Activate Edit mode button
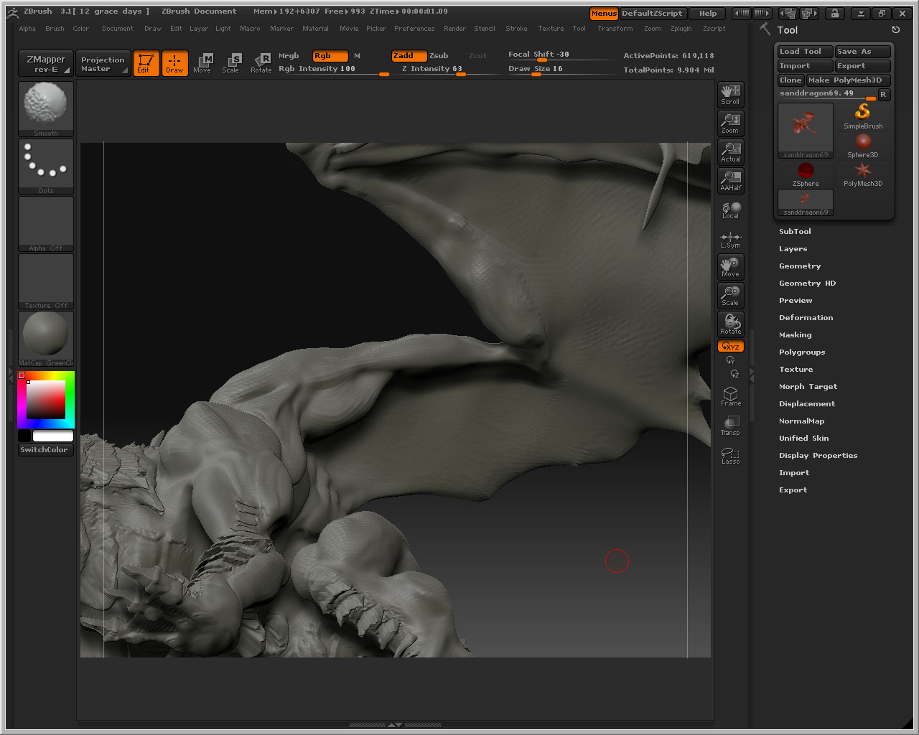The height and width of the screenshot is (735, 919). (146, 63)
